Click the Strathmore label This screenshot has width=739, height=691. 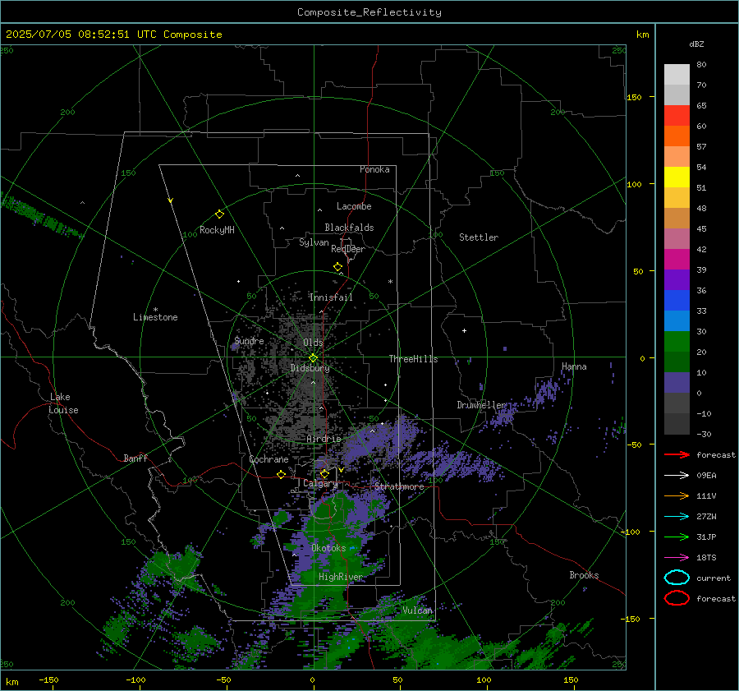point(399,486)
